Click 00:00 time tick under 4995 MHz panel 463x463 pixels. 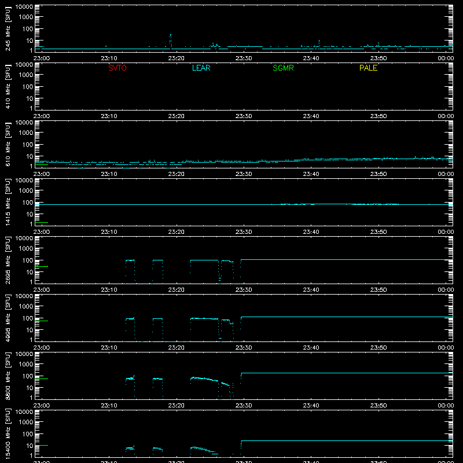click(x=446, y=348)
